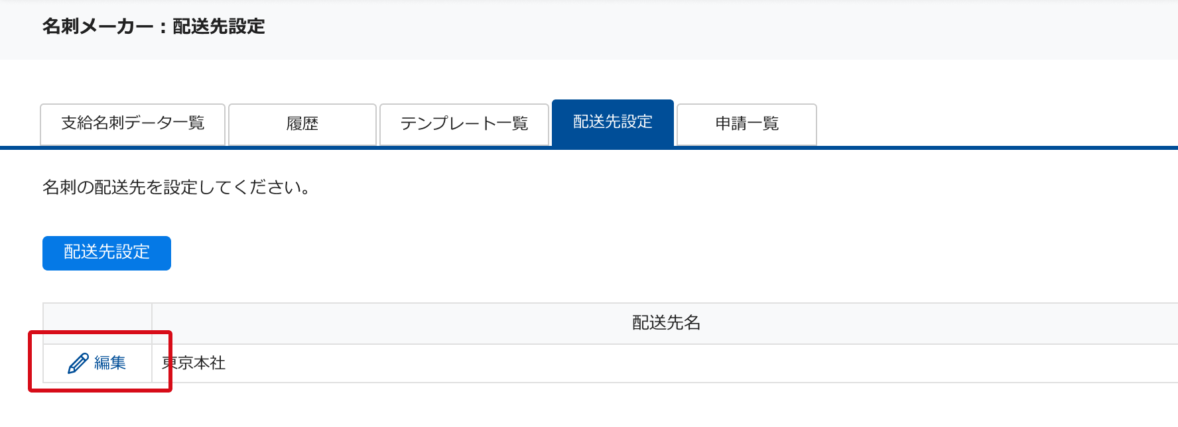Click the white space below the 東京本社 row
This screenshot has height=427, width=1178.
597,406
